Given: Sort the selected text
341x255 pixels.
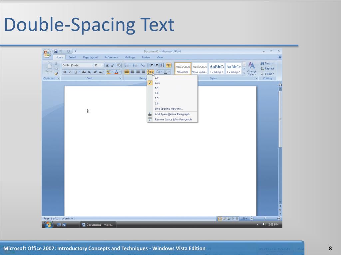Looking at the screenshot, I should [162, 65].
